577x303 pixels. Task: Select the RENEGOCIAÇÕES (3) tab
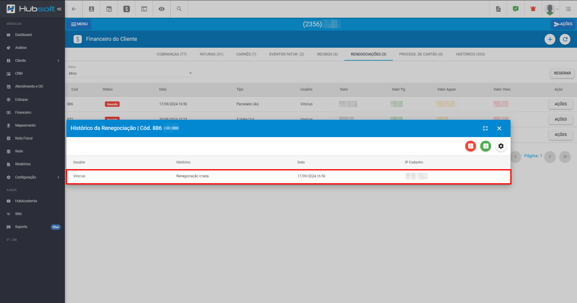tap(368, 54)
